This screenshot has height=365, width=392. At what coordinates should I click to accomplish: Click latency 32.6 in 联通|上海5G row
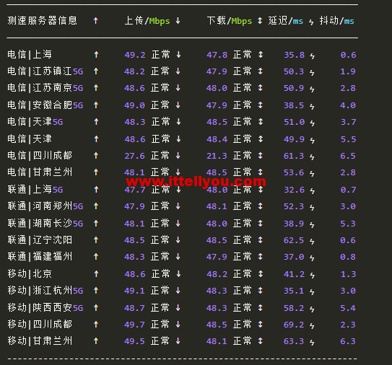pyautogui.click(x=295, y=190)
